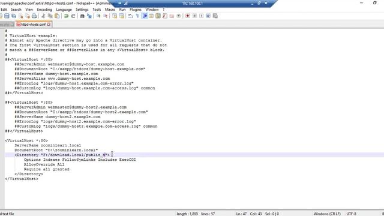Click the 'Ln : 47' status field
Image resolution: width=384 pixels, height=216 pixels.
click(241, 214)
